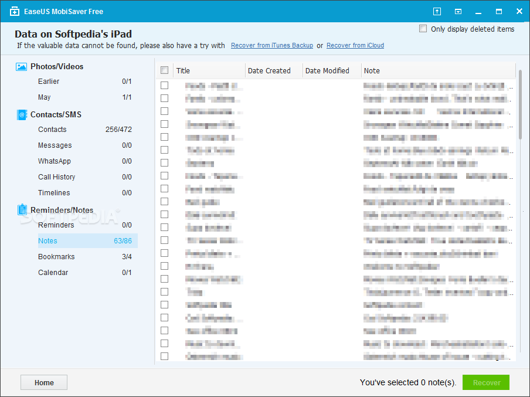Open the Timelines category
The height and width of the screenshot is (397, 530).
coord(54,193)
